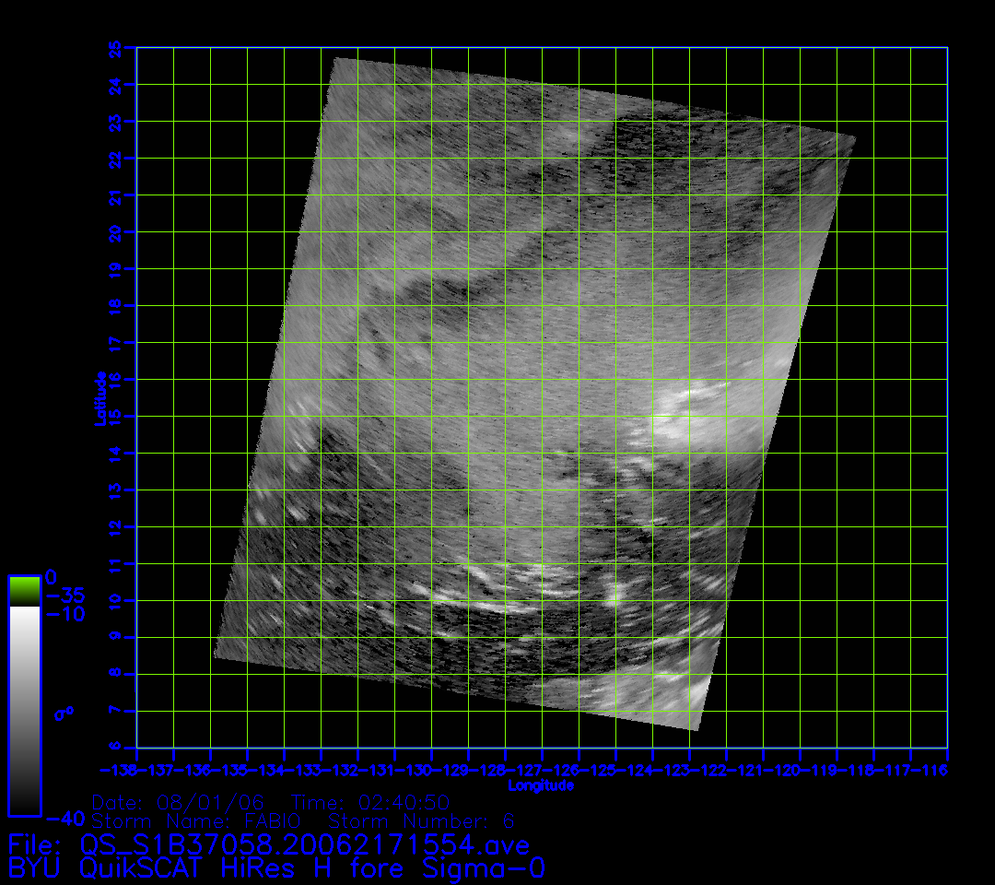The image size is (995, 885).
Task: Click the sigma-0 symbol next to the color bar
Action: (64, 713)
